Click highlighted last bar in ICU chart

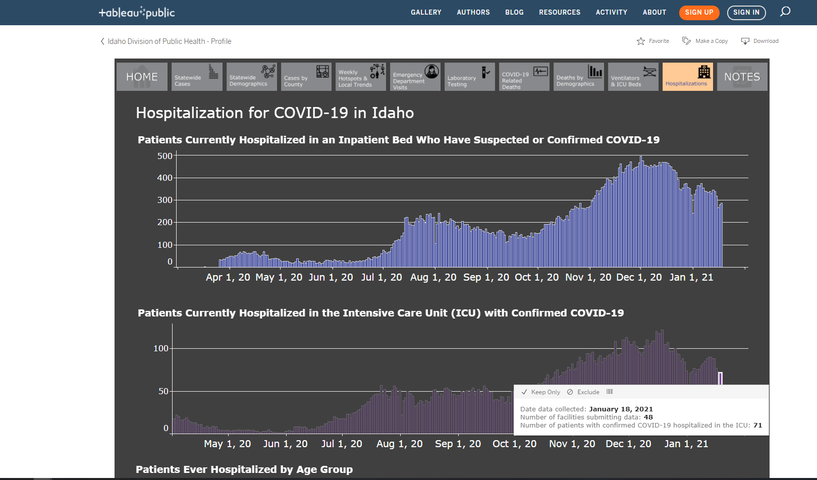point(720,379)
